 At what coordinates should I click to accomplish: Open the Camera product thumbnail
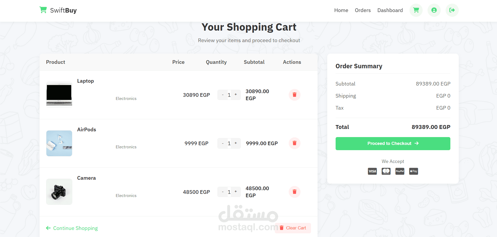point(59,192)
